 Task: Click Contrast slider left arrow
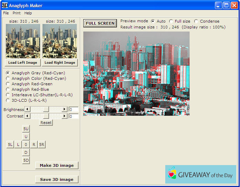coord(28,116)
